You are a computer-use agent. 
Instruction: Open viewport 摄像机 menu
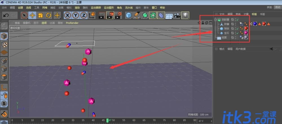27,23
